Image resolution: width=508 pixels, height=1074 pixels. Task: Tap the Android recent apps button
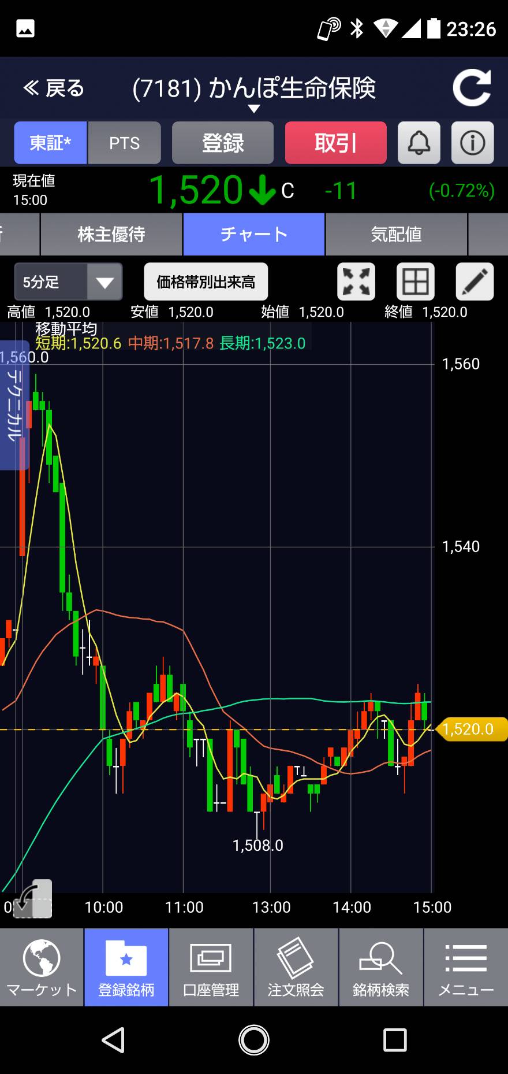(395, 1040)
